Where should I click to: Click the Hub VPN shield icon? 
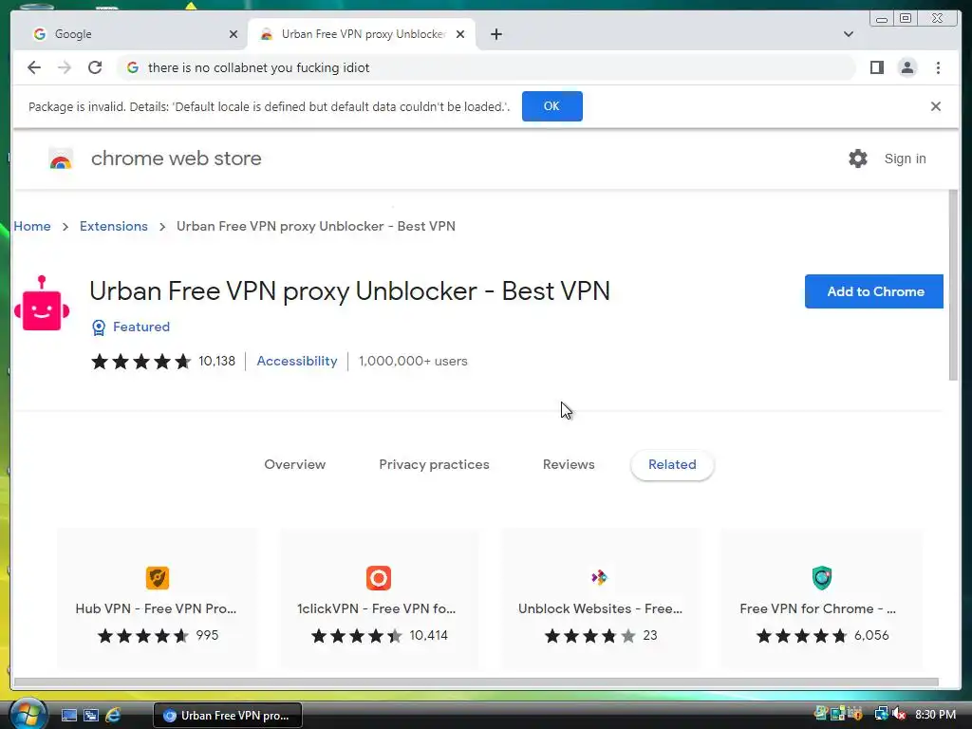158,578
